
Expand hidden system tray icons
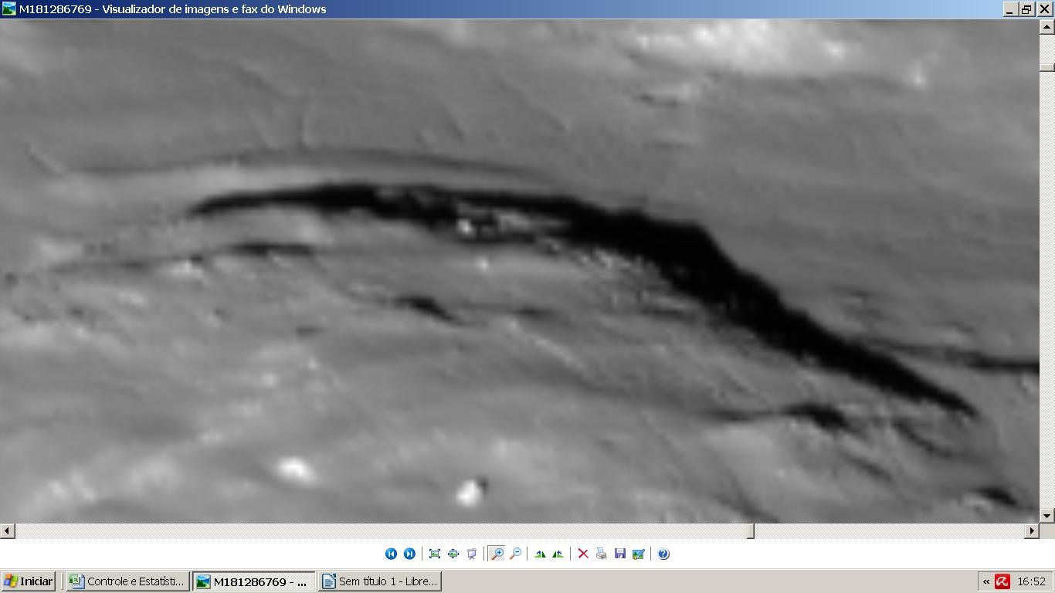click(x=986, y=581)
